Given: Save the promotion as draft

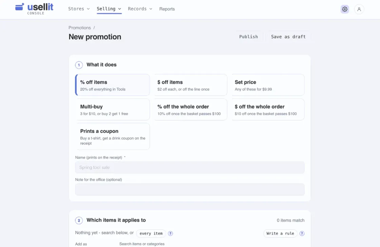Looking at the screenshot, I should pos(288,37).
